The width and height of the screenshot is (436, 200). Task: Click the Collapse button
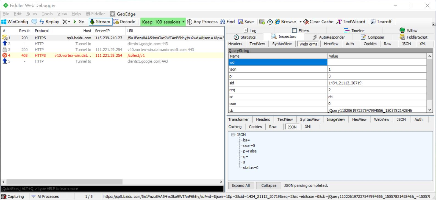pyautogui.click(x=269, y=185)
